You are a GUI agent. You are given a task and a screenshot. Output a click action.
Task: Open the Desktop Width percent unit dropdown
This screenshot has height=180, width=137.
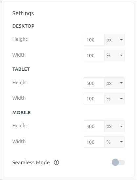[x=114, y=55]
